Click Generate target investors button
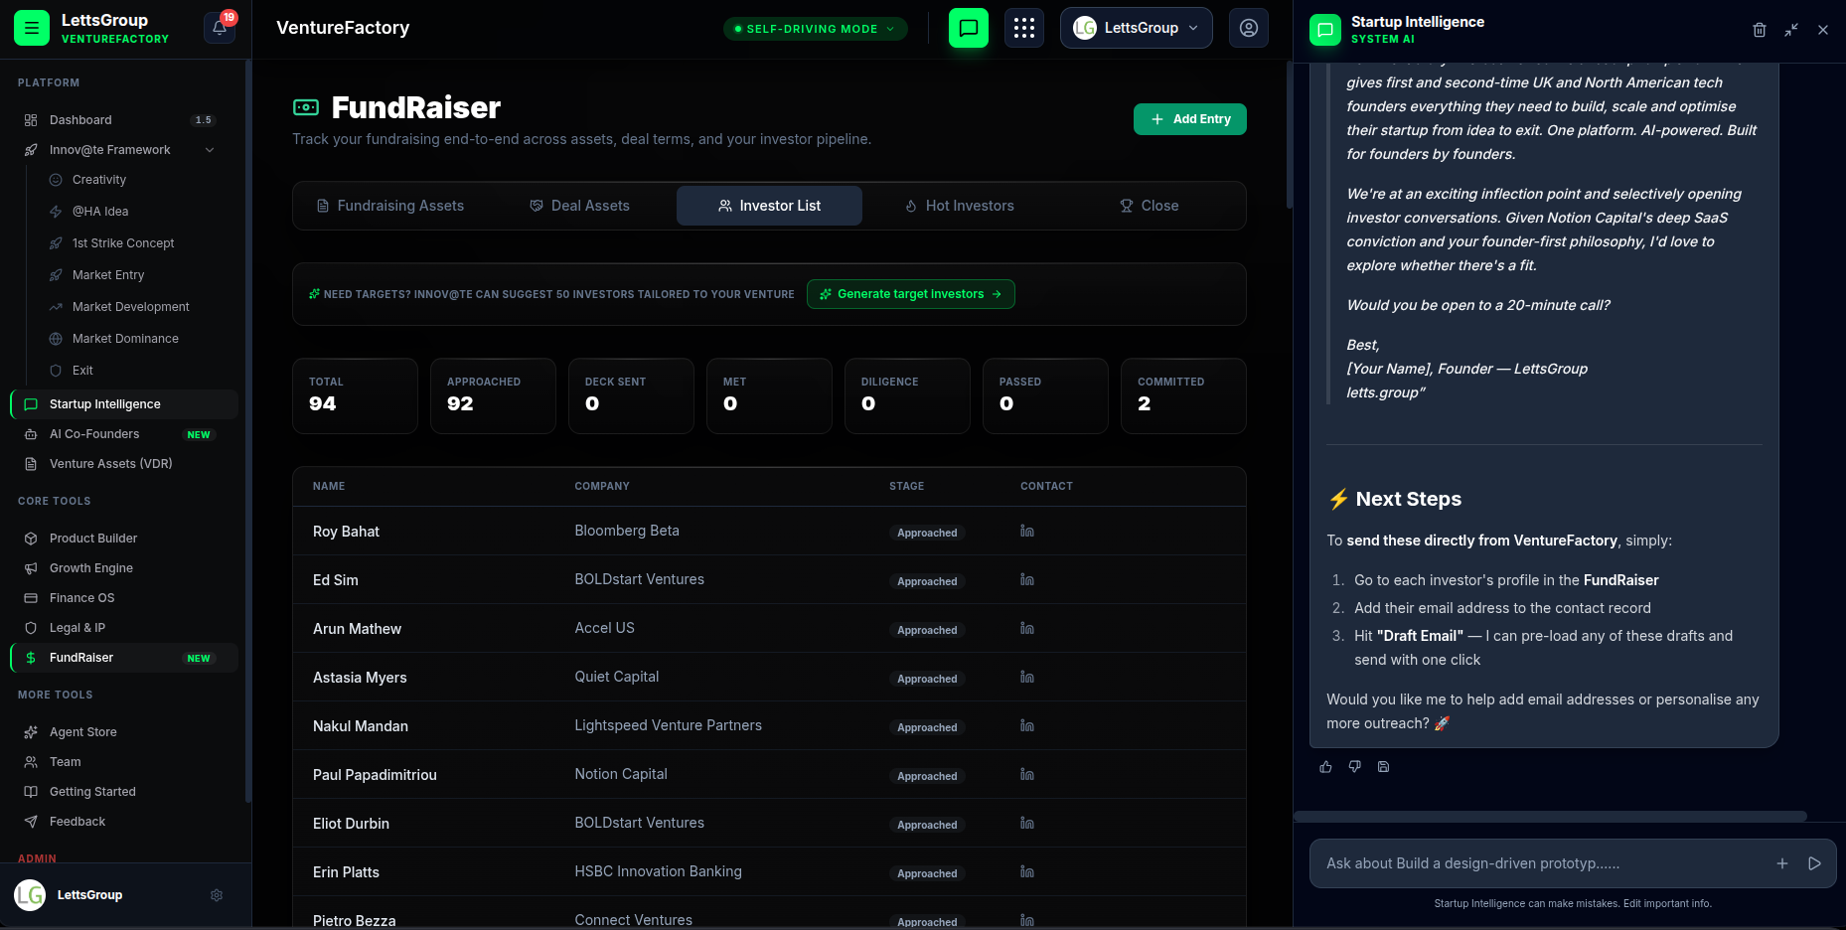Image resolution: width=1846 pixels, height=930 pixels. (911, 294)
